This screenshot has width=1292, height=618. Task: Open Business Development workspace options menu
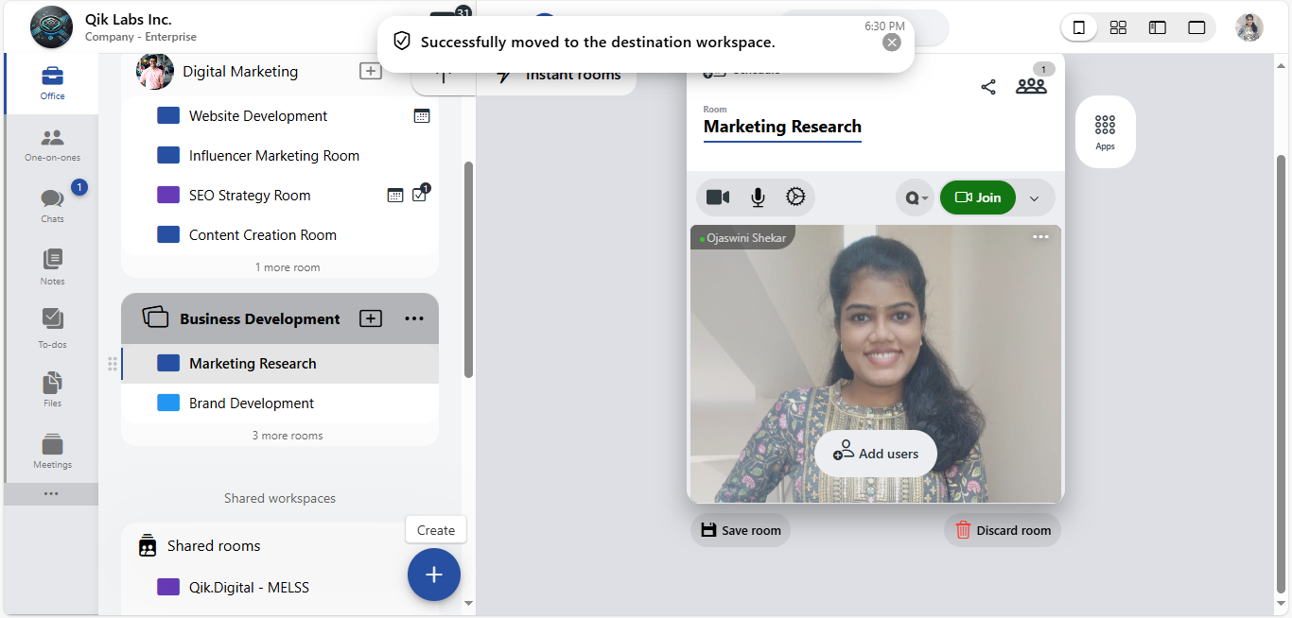coord(414,319)
